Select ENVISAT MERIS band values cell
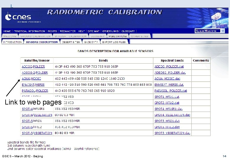230x159 pixels. [103, 85]
